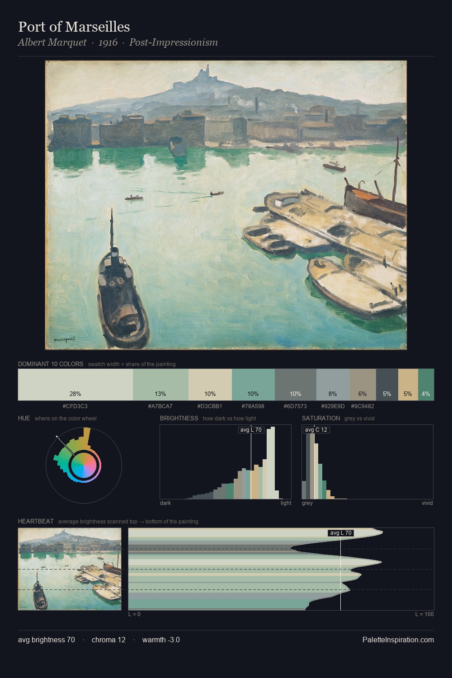
Task: Click the HEARTBEAT section heading
Action: [36, 521]
